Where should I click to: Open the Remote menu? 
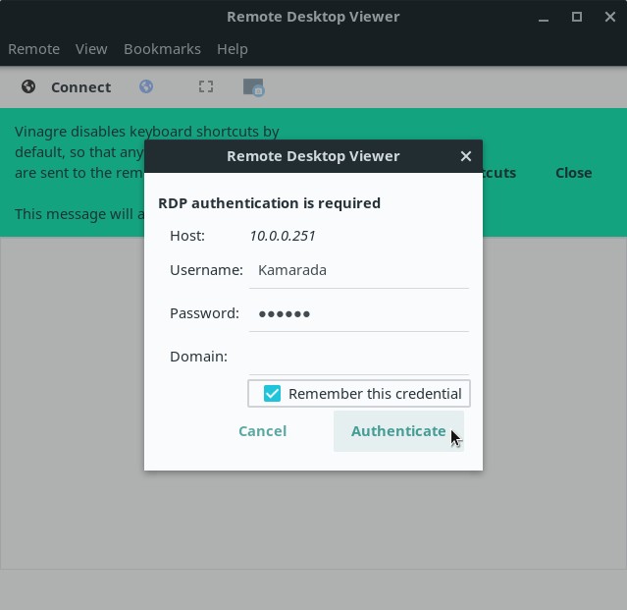(33, 48)
